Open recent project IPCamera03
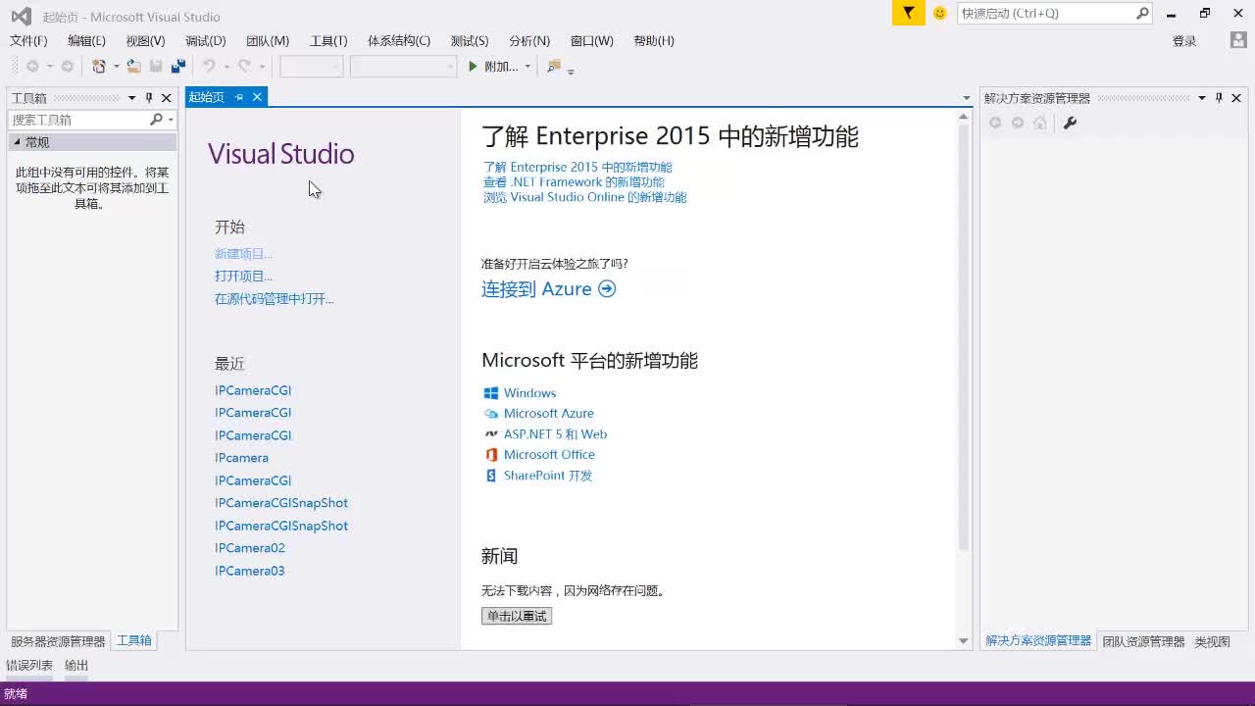This screenshot has width=1255, height=706. coord(250,571)
